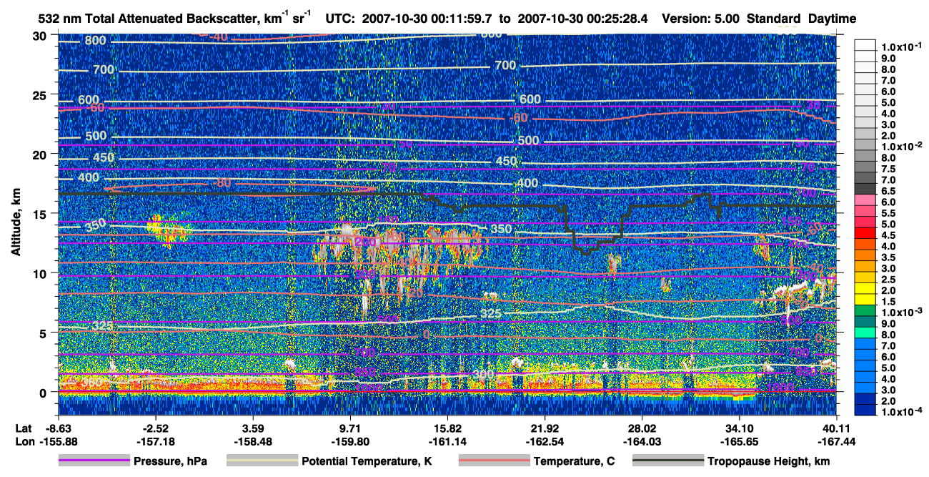Viewport: 929px width, 477px height.
Task: Select the 'Temperature, C' legend label
Action: pos(574,461)
